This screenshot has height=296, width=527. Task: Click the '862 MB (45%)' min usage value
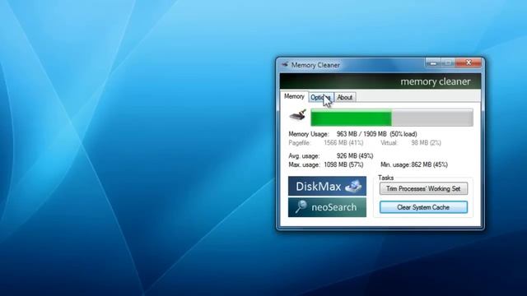coord(429,164)
